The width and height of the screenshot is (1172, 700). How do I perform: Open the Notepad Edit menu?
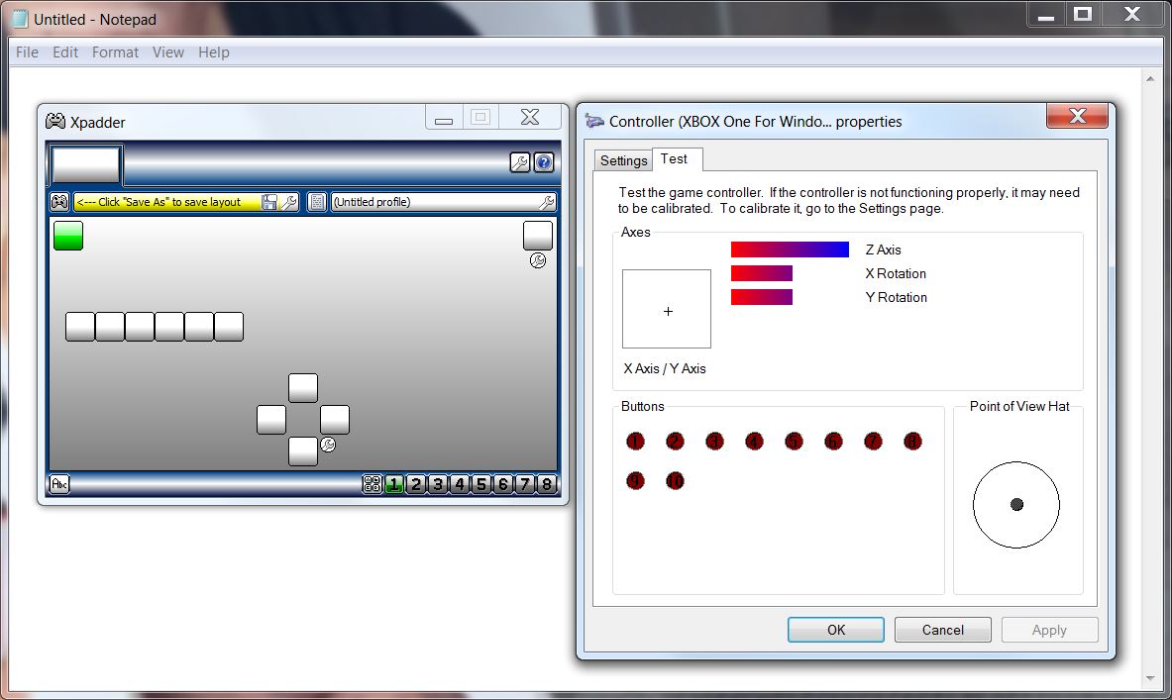pyautogui.click(x=65, y=52)
